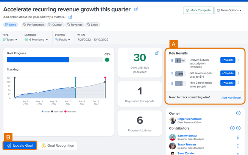Click the $1.11M progress indicator
The width and height of the screenshot is (248, 155).
click(x=181, y=60)
